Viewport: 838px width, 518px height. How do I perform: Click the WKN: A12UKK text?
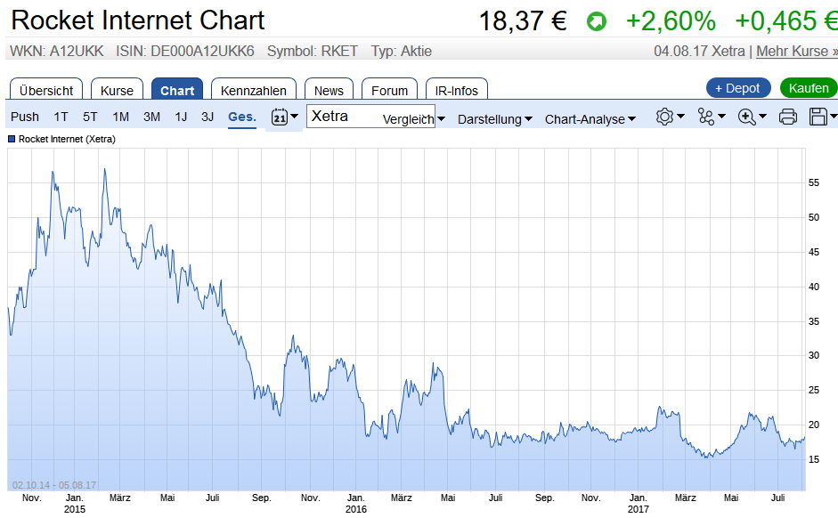tap(57, 52)
